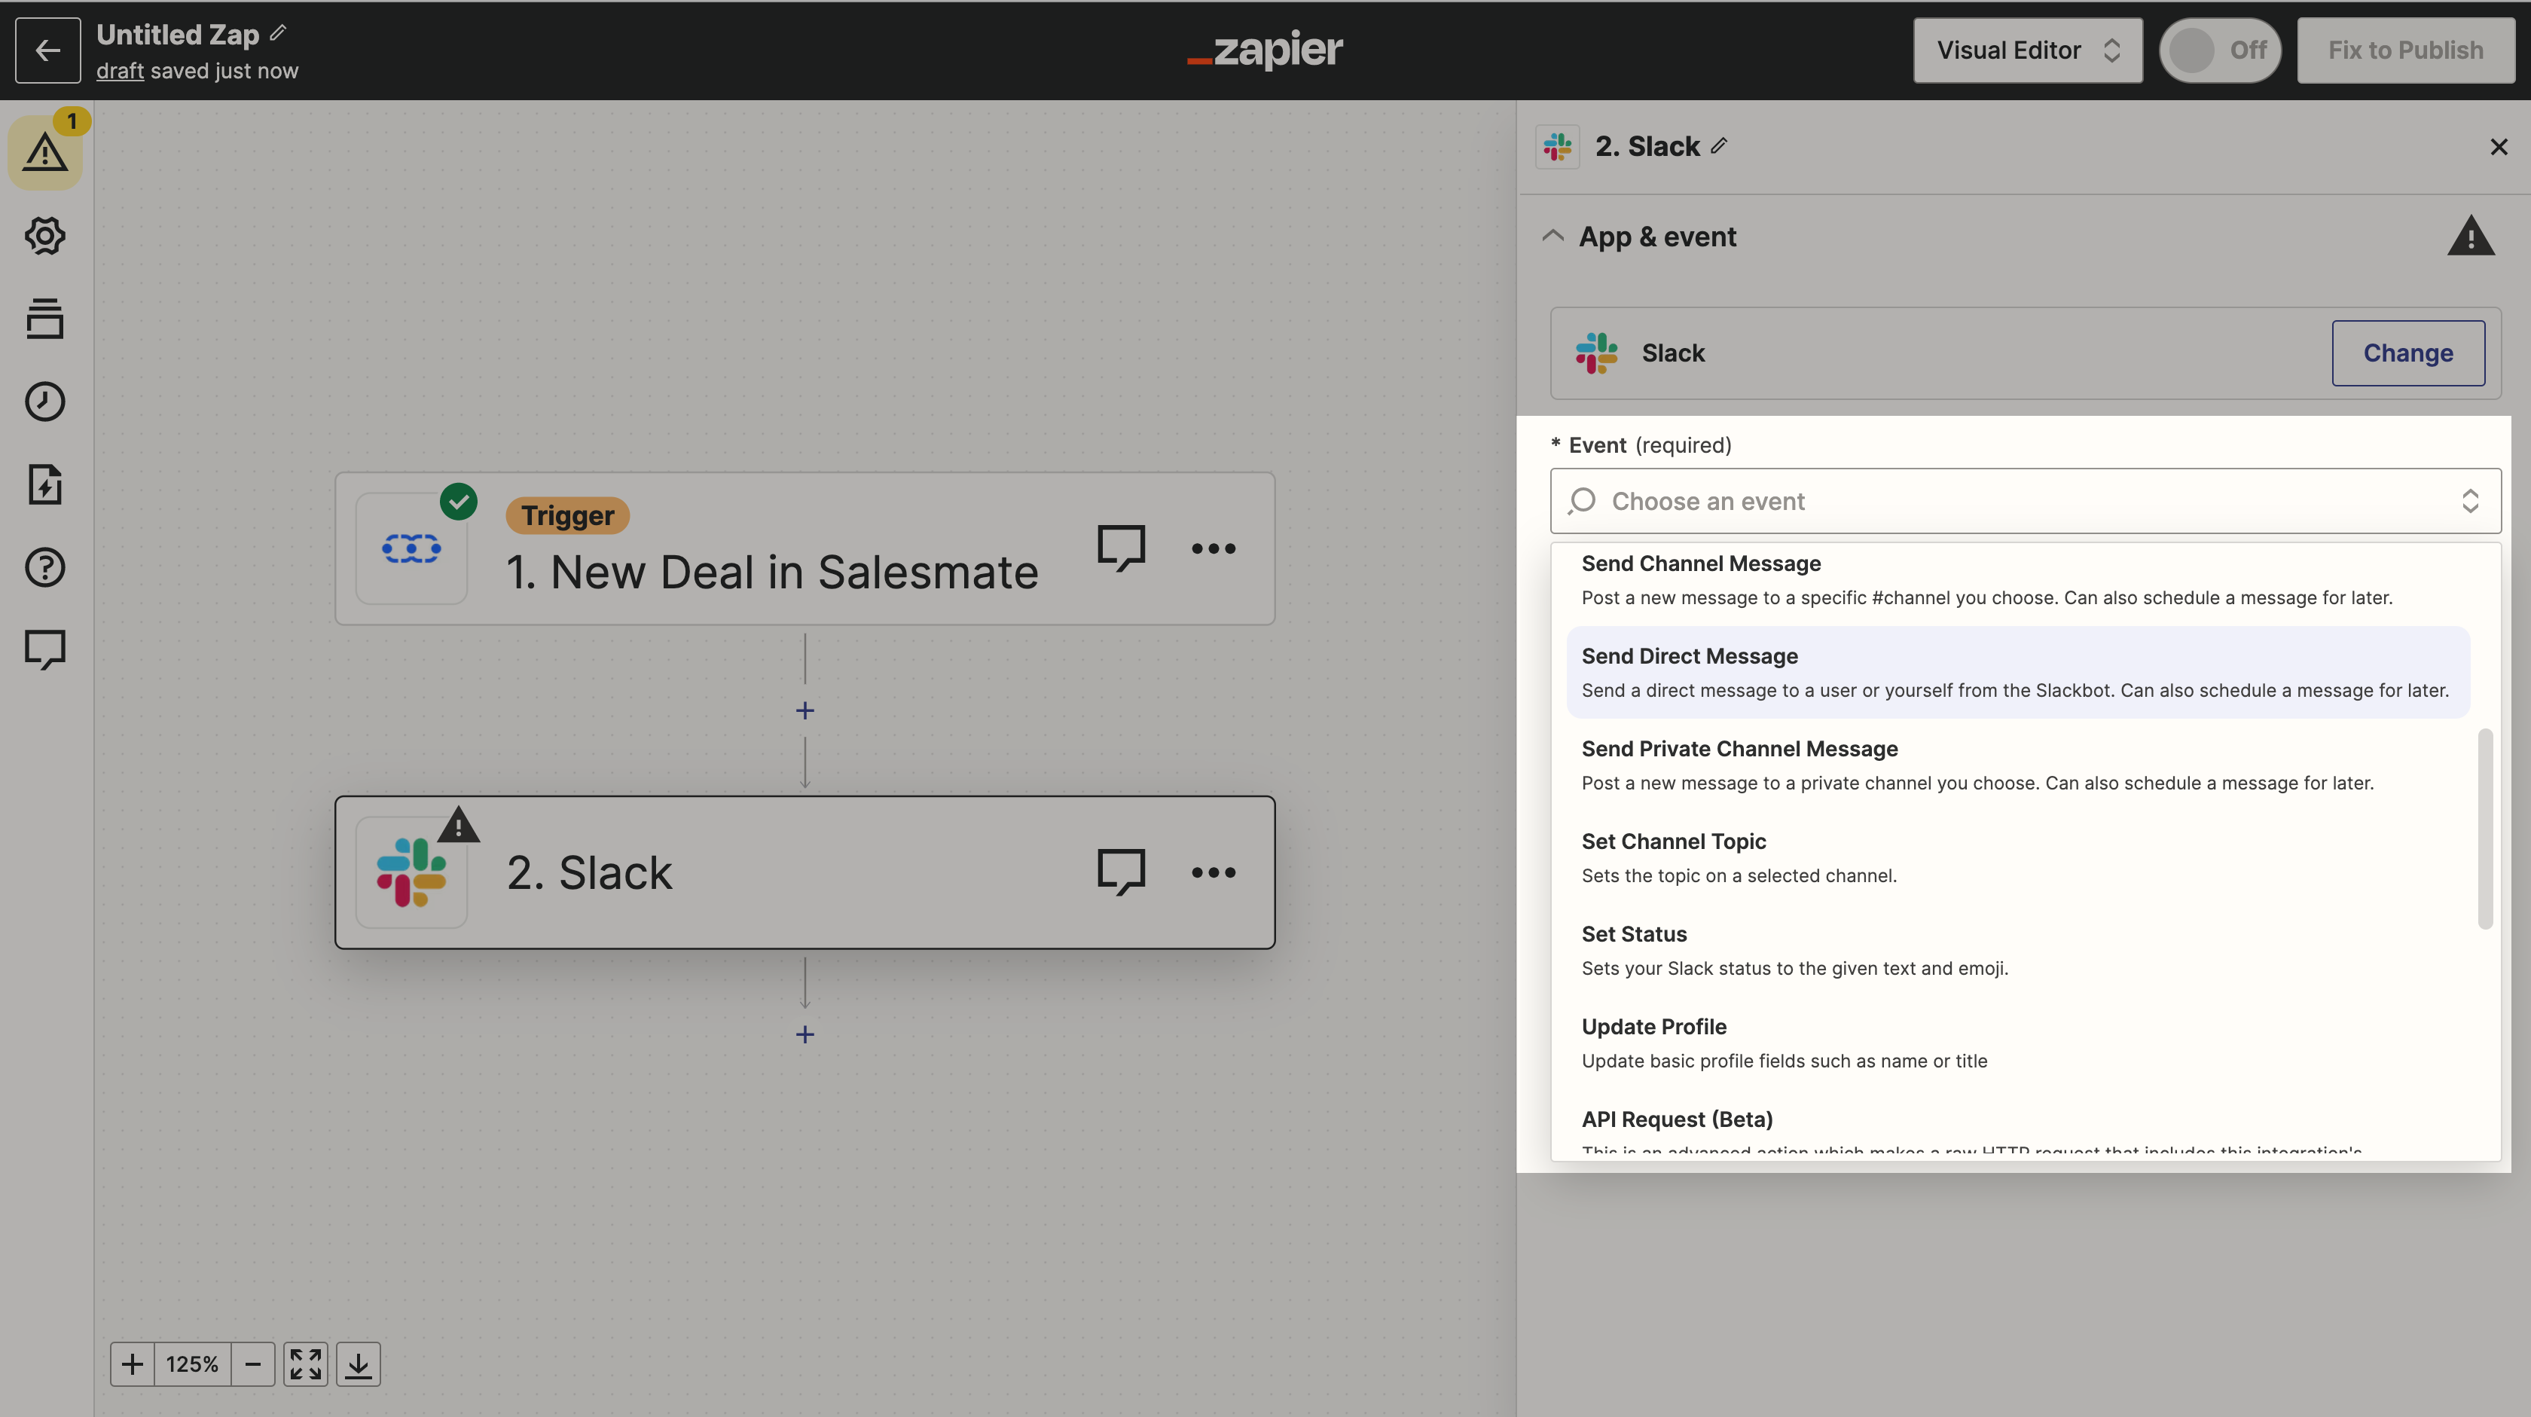This screenshot has width=2531, height=1417.
Task: Open the help question mark icon
Action: 45,567
